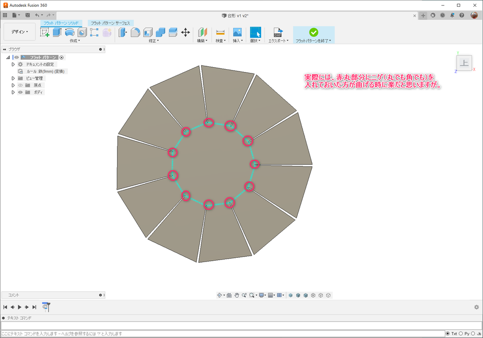Open the エクスポート dropdown menu
Viewport: 483px width, 338px height.
(x=278, y=41)
